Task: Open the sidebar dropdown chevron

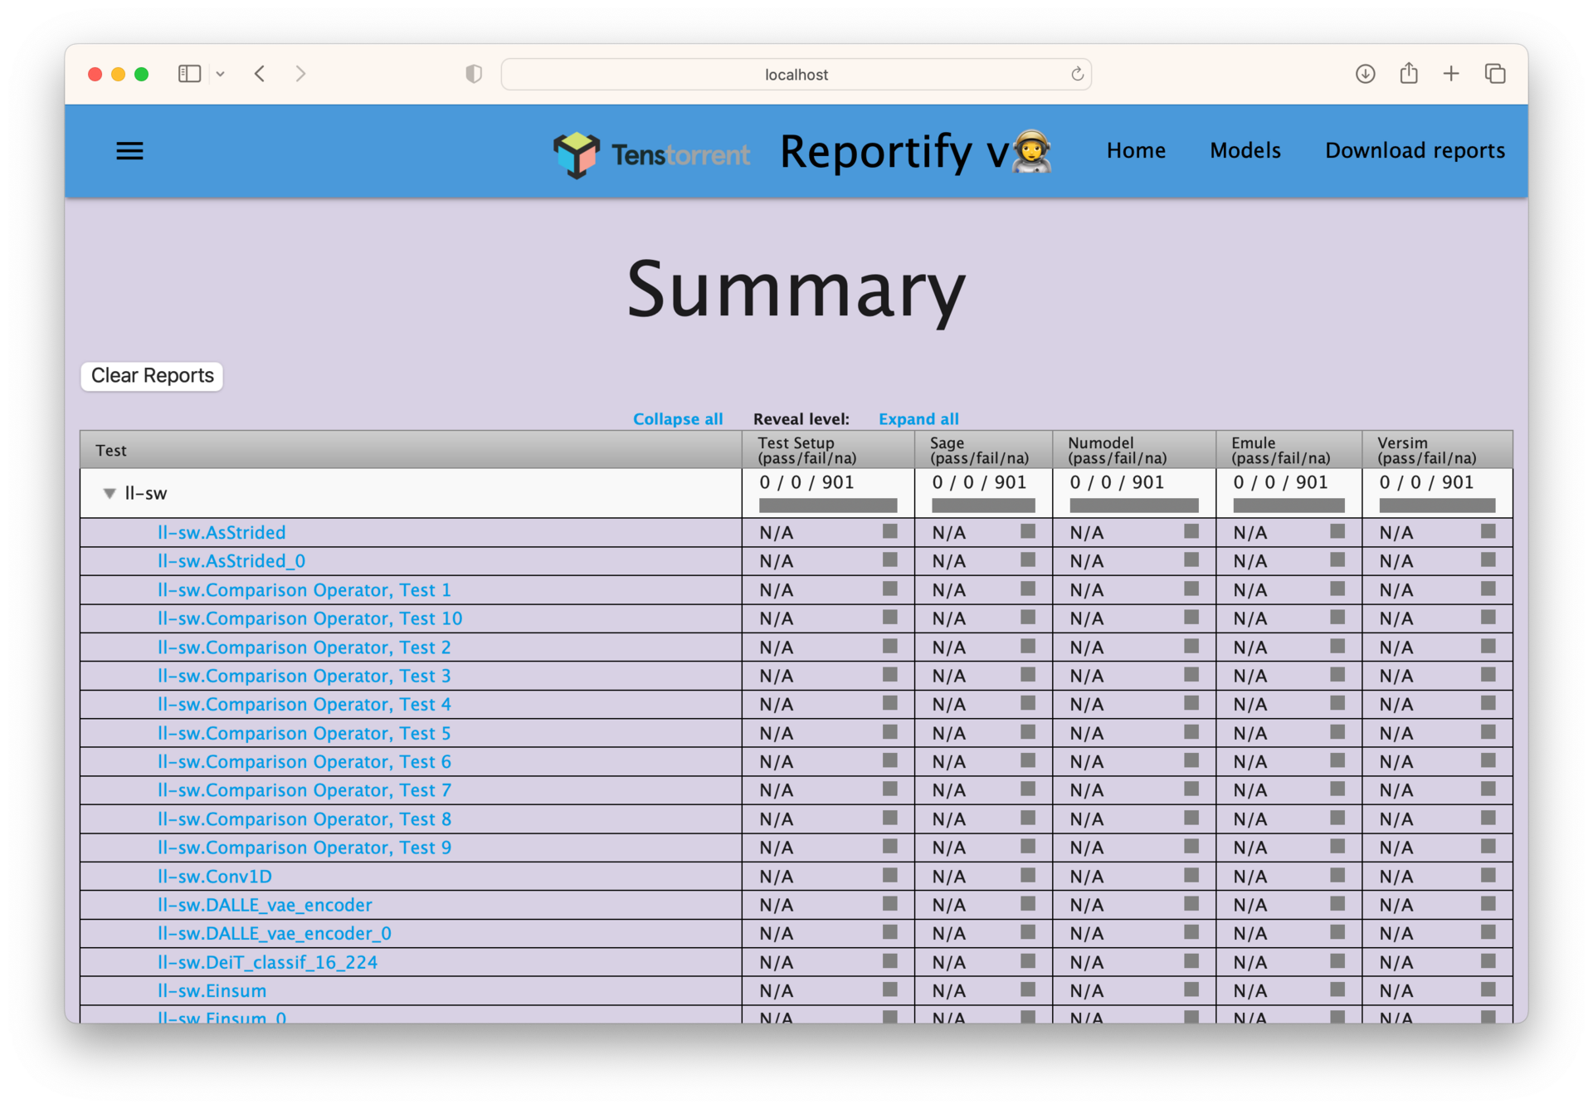Action: click(x=220, y=74)
